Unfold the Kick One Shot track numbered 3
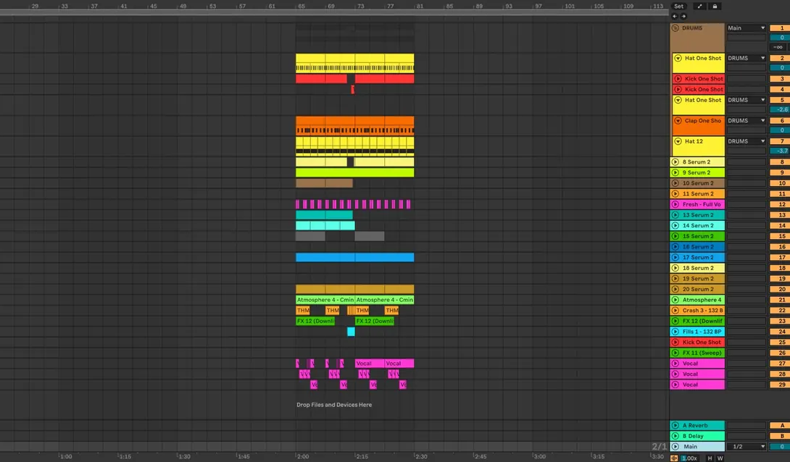 (678, 79)
